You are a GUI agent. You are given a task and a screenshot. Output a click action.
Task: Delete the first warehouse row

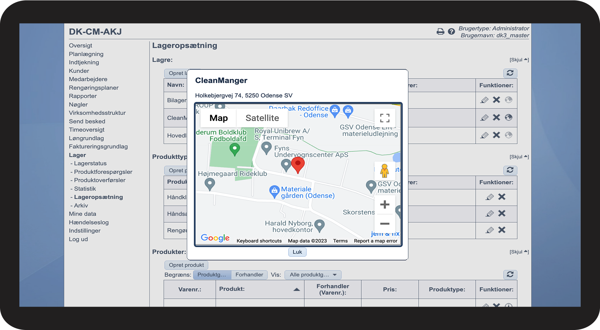click(x=496, y=100)
